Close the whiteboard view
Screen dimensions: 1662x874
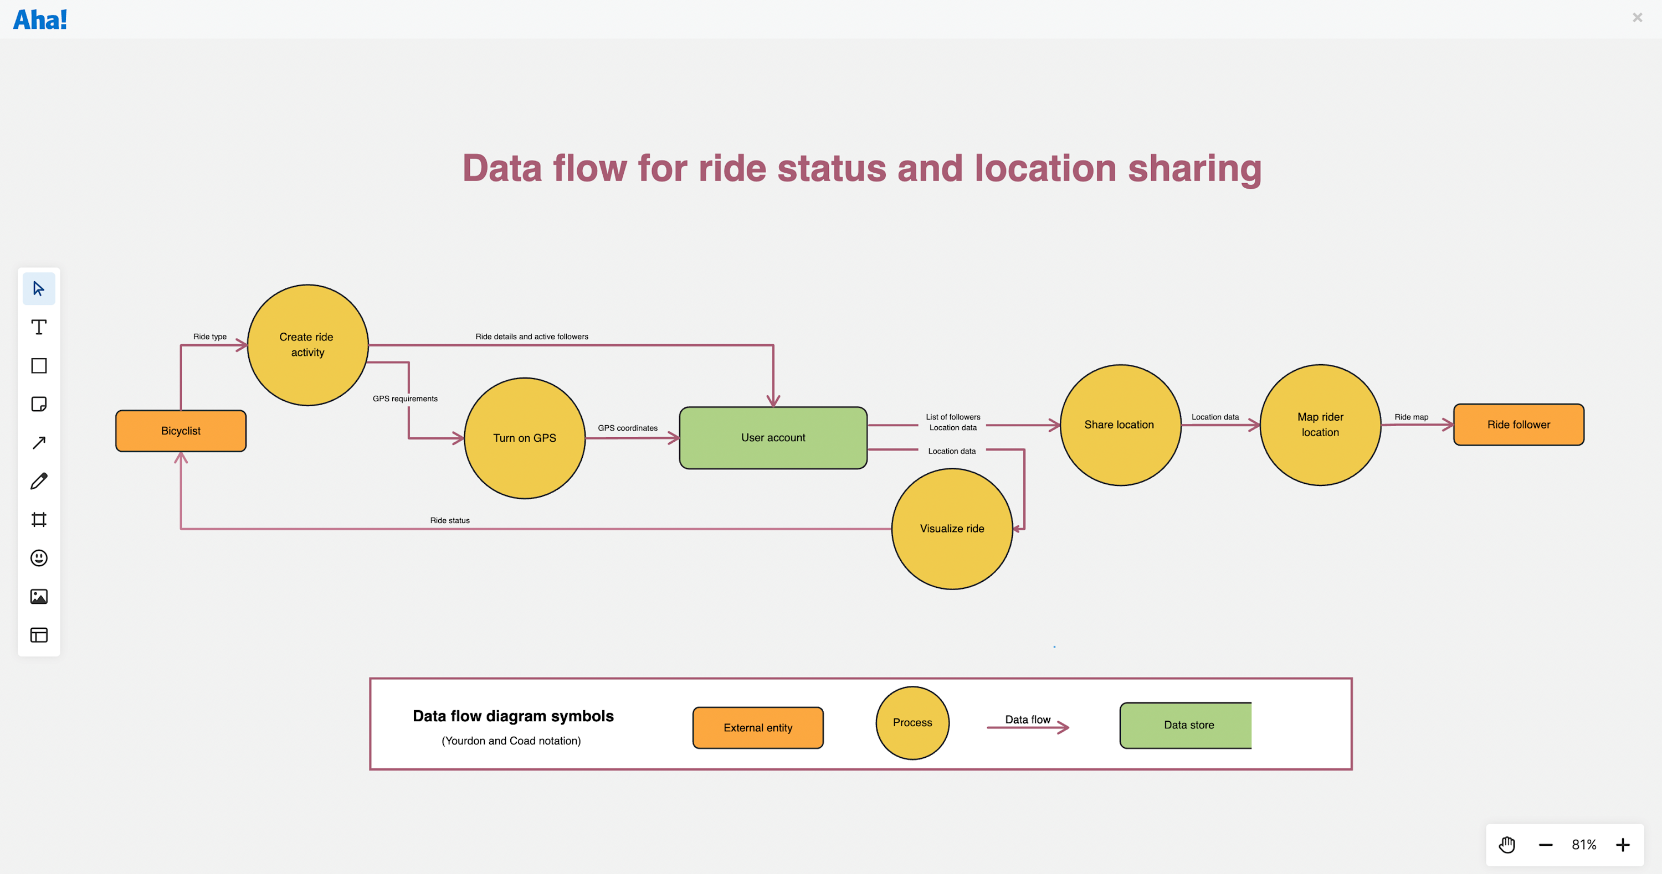click(x=1637, y=17)
